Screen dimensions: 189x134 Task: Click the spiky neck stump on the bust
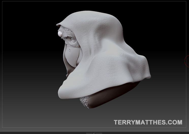click(x=85, y=102)
